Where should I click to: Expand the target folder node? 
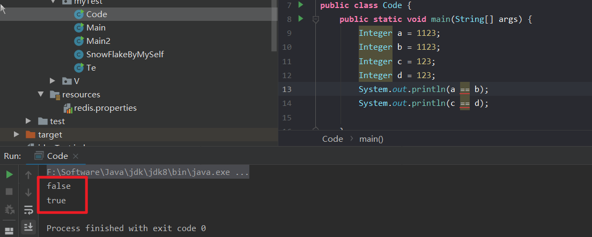tap(16, 134)
